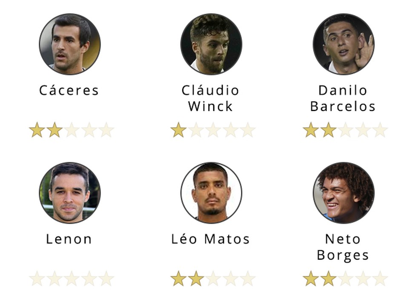Select Cláudio Winck's circular avatar

tap(211, 44)
